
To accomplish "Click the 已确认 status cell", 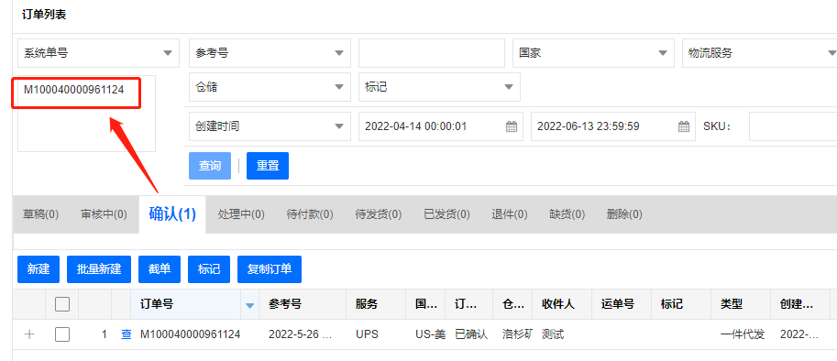I will [x=471, y=334].
